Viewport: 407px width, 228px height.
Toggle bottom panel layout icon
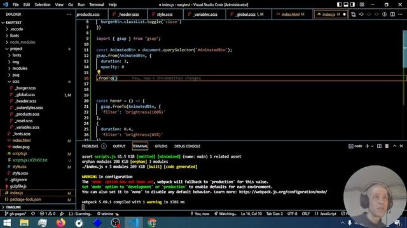pyautogui.click(x=346, y=4)
